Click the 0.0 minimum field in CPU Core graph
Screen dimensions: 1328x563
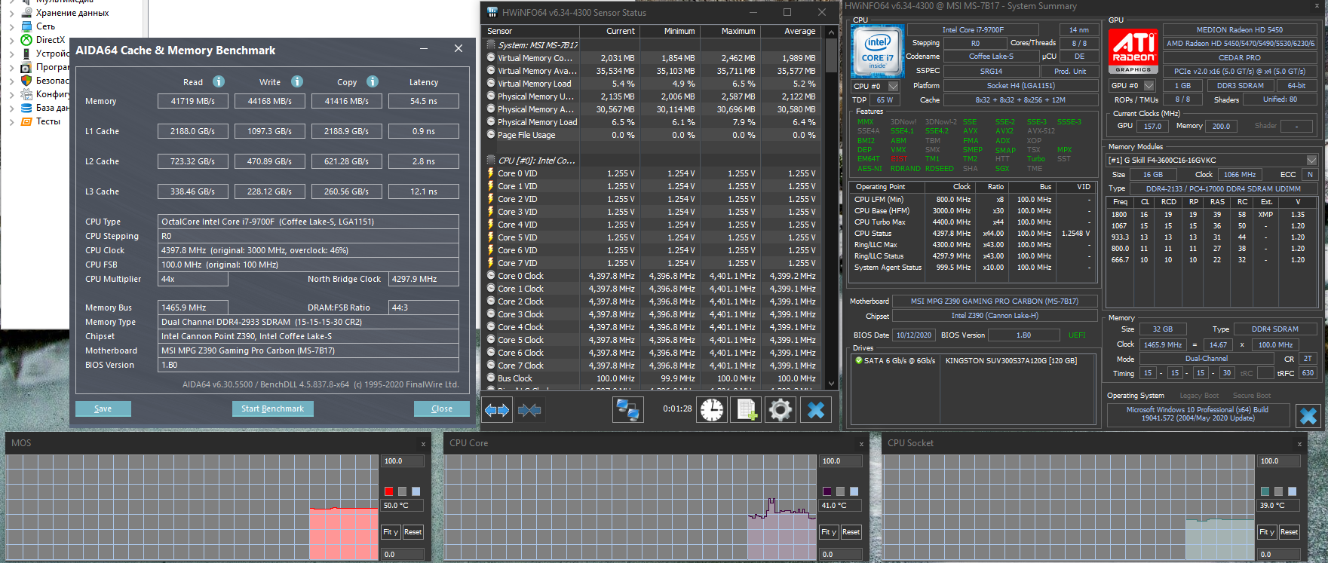(x=841, y=554)
